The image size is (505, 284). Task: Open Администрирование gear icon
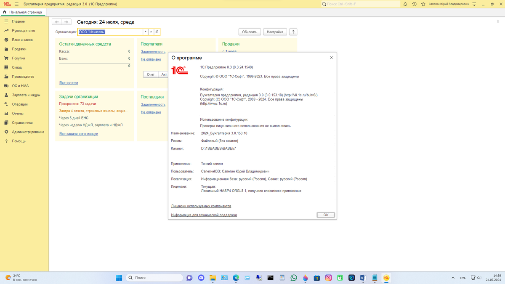[x=6, y=132]
